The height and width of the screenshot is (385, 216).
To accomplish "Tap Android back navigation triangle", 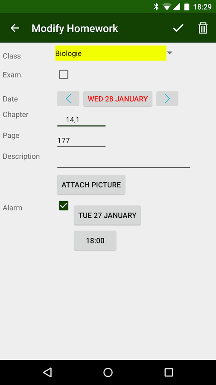I will [47, 372].
